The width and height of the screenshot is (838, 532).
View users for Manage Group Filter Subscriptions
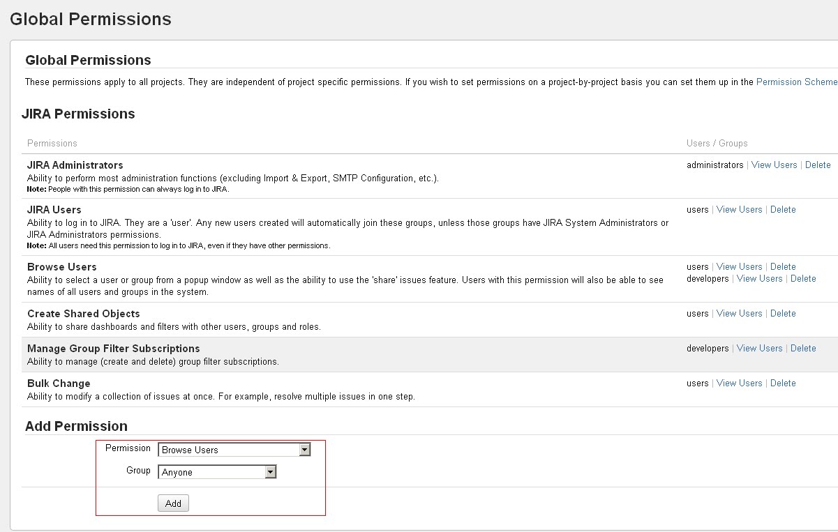pyautogui.click(x=759, y=349)
